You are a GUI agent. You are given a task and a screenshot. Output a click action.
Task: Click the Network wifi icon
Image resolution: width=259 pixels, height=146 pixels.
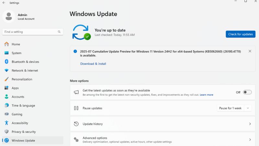[x=6, y=70]
